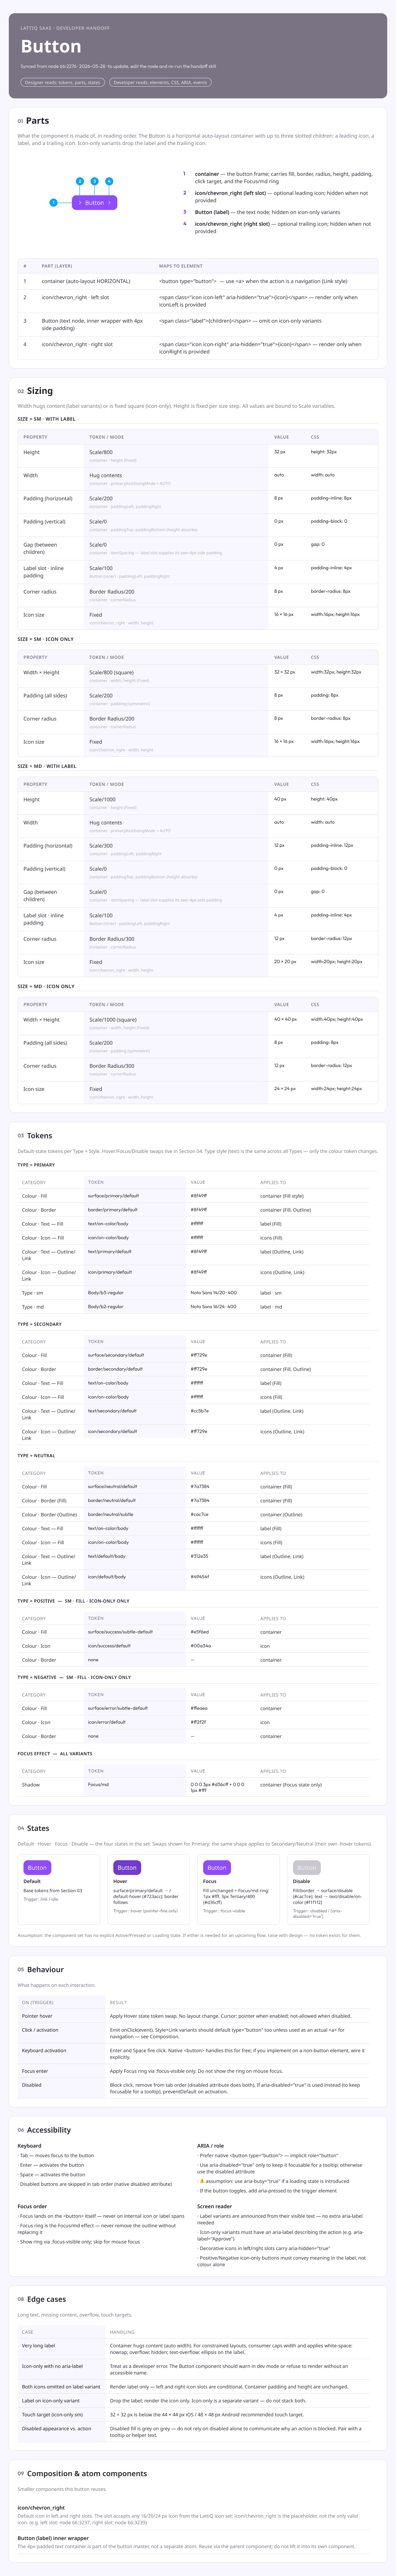Viewport: 396px width, 2576px height.
Task: Select the 'Noto Sans 16/24 · 400' value
Action: [214, 1307]
